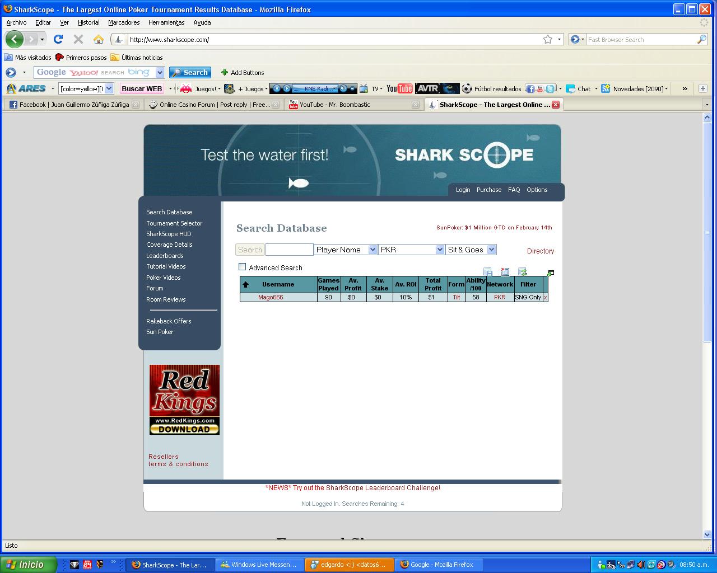Click the save results icon above the table
Viewport: 717px width, 573px height.
488,272
